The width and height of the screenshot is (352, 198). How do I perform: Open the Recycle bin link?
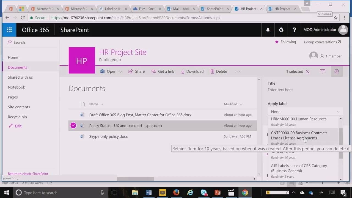[17, 117]
